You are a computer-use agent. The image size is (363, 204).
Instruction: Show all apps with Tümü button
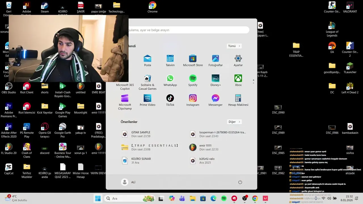(234, 46)
